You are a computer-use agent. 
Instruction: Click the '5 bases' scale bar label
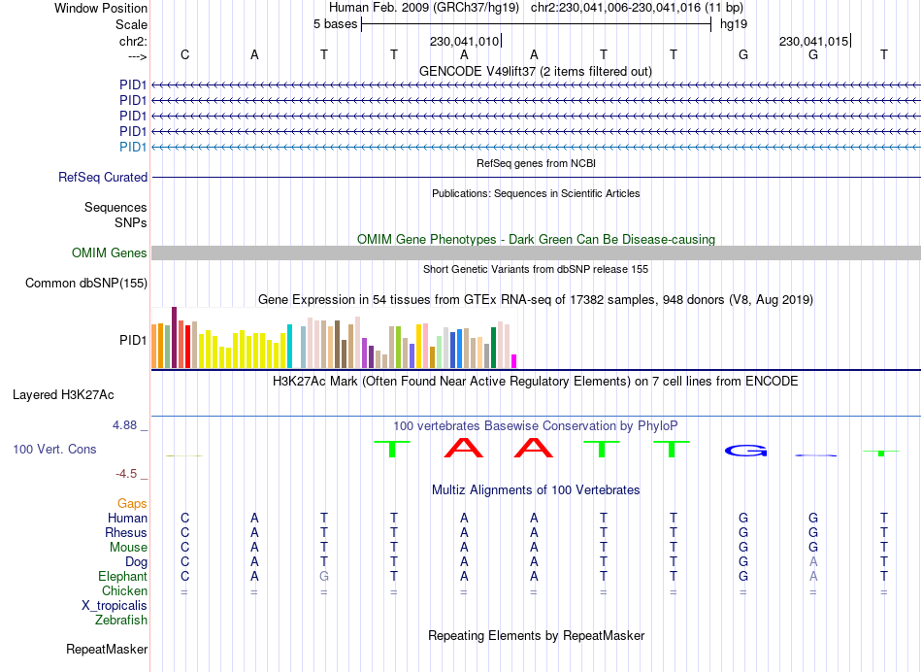pyautogui.click(x=335, y=24)
